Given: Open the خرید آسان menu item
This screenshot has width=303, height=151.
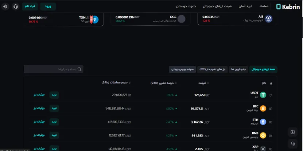Looking at the screenshot, I should click(245, 6).
